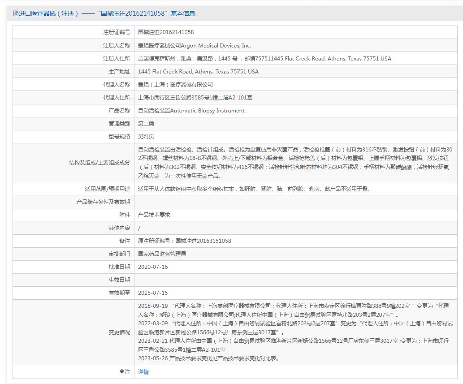This screenshot has width=463, height=384.
Task: Click the 型号规格 label
Action: click(119, 136)
